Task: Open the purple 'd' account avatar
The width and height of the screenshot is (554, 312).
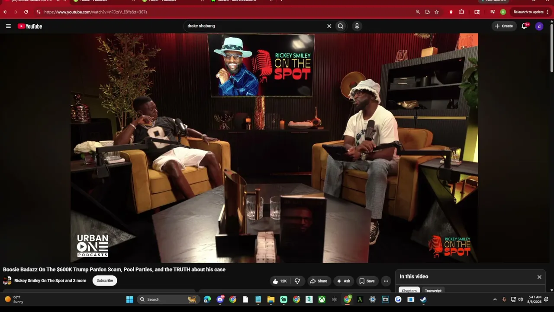Action: [539, 26]
